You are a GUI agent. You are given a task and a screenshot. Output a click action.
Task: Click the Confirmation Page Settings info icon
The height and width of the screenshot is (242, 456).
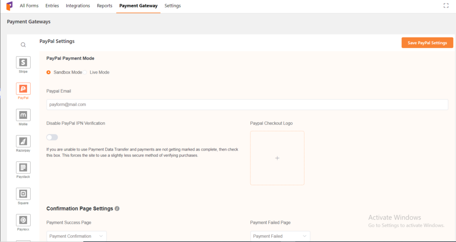tap(117, 209)
